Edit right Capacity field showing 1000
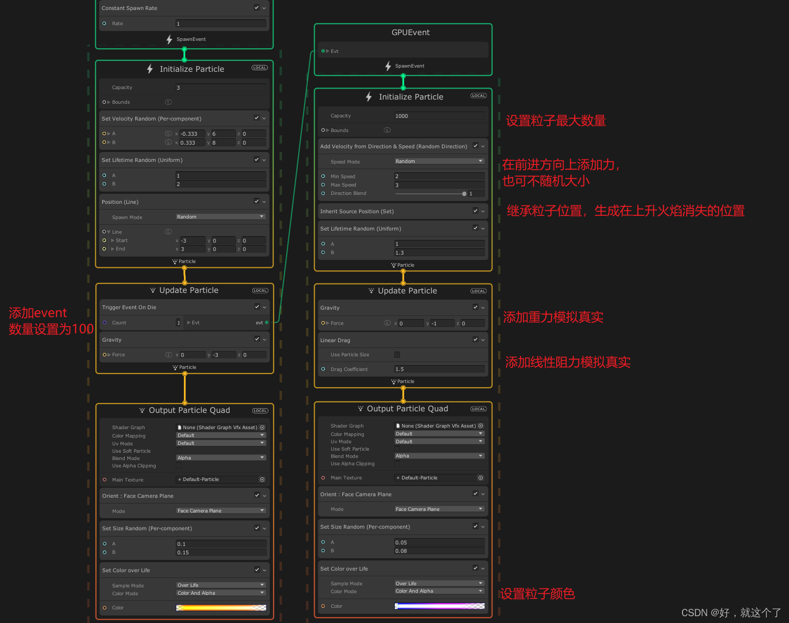 tap(439, 116)
